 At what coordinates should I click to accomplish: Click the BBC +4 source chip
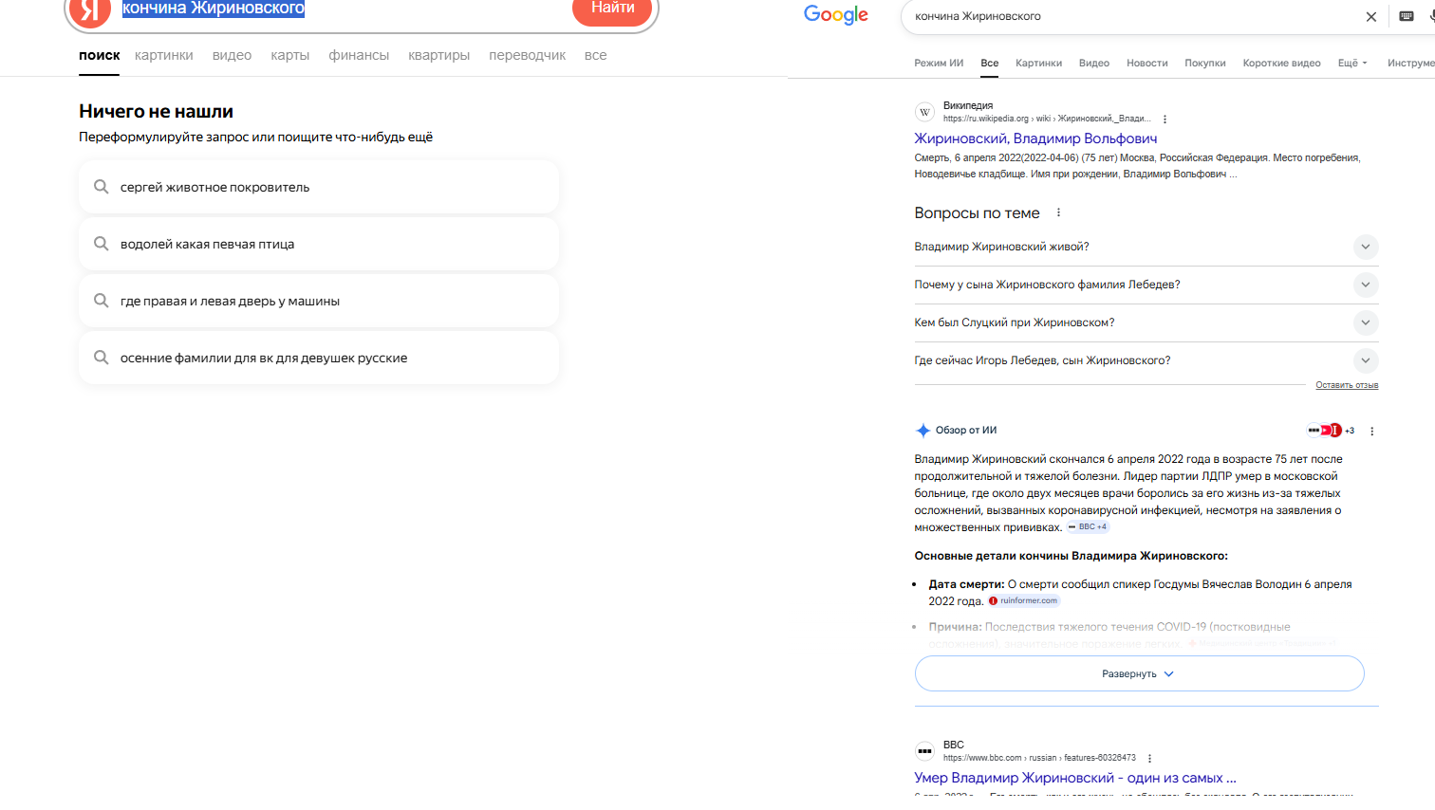1087,527
